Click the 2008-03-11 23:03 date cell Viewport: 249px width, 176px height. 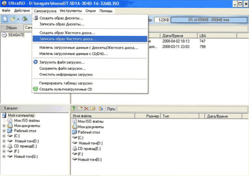176,47
